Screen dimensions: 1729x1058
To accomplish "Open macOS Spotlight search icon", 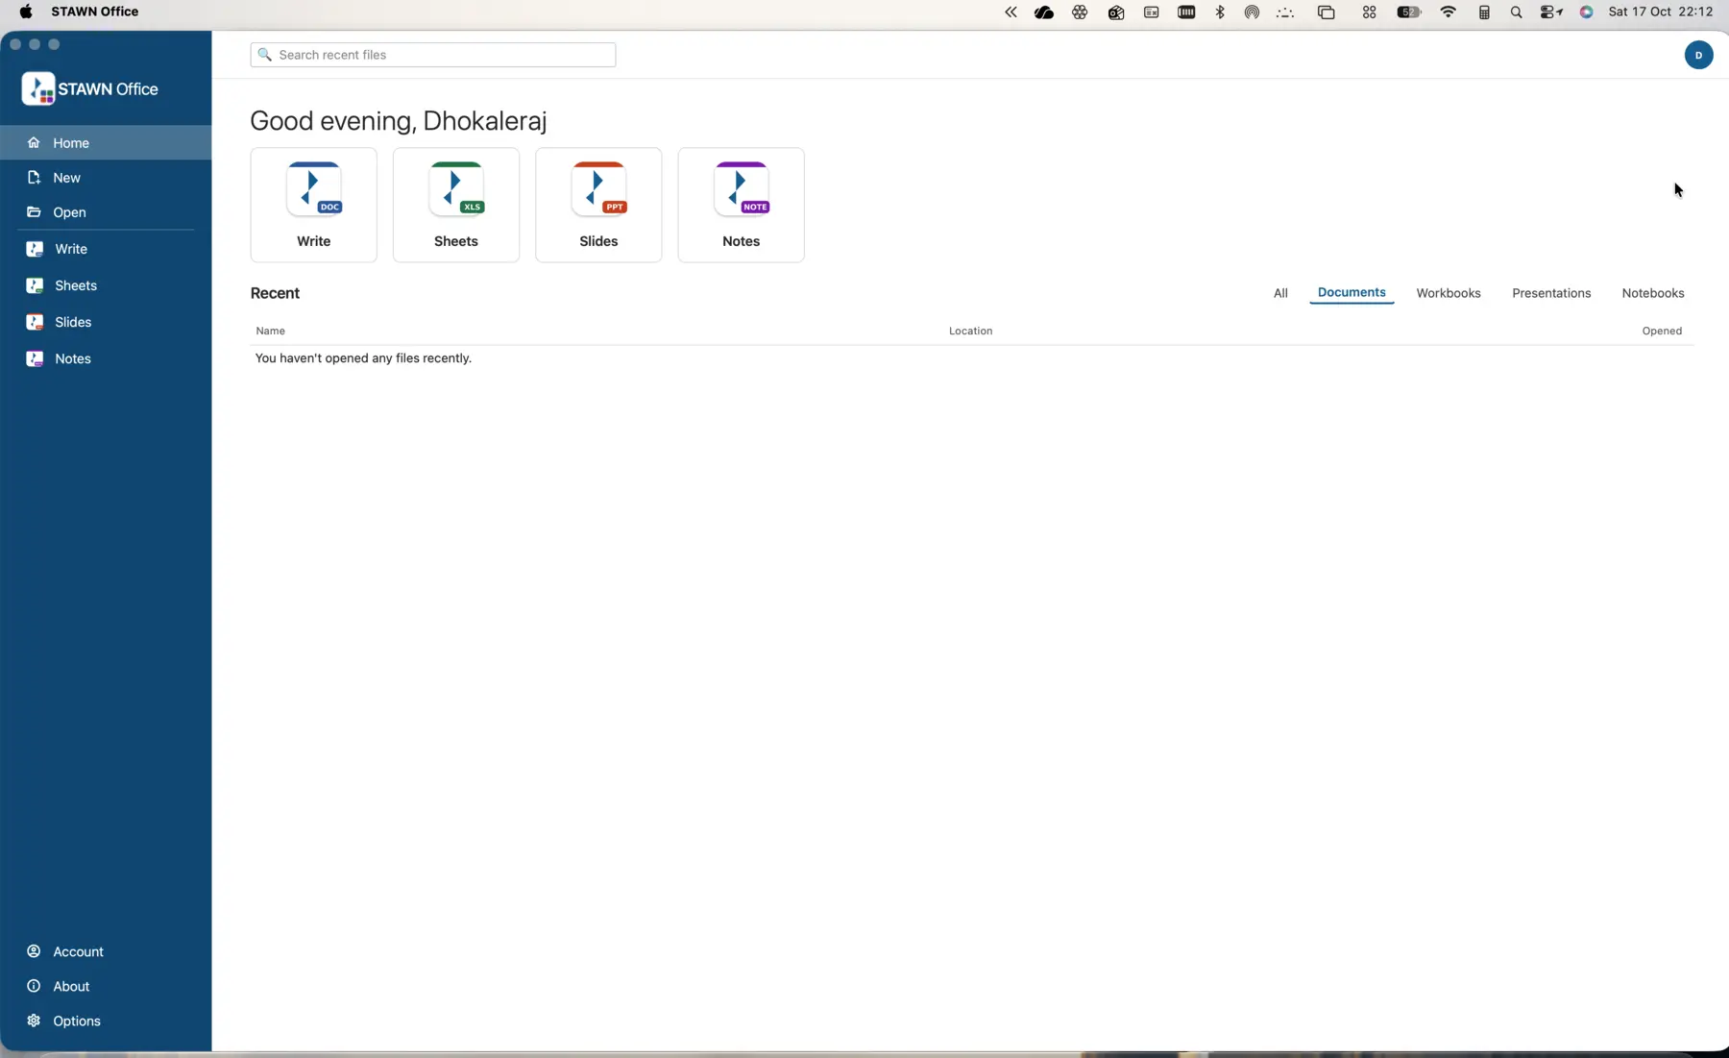I will tap(1516, 12).
